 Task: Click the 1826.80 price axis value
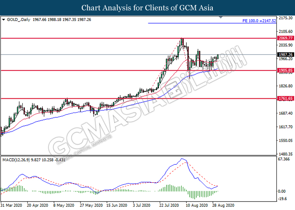[286, 86]
